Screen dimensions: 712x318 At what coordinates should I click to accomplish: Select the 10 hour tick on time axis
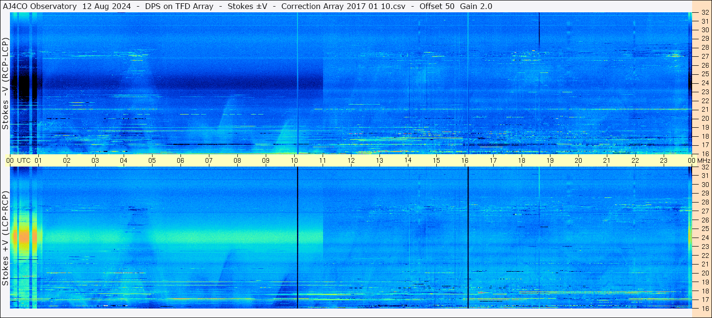(x=294, y=161)
